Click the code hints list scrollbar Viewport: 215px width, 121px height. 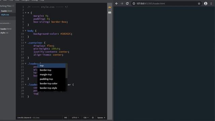67,71
